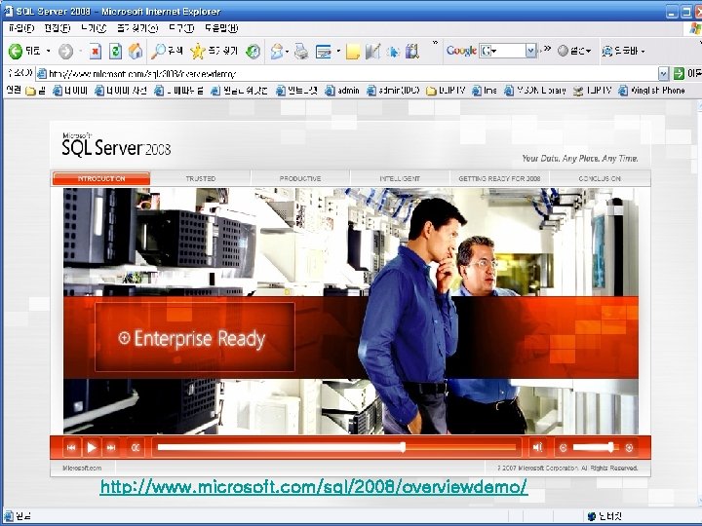Mute the demo audio with speaker icon

(x=537, y=447)
